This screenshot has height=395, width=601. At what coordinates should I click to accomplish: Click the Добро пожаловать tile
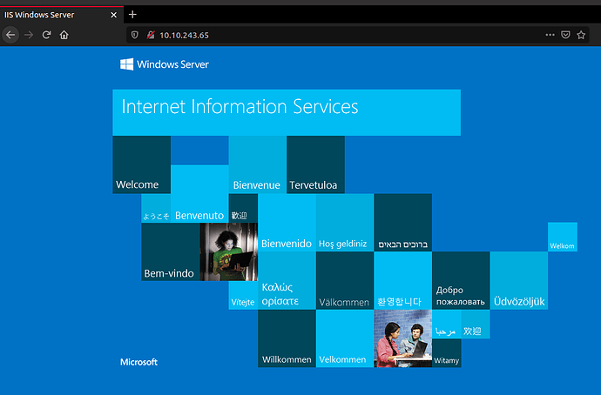point(461,280)
